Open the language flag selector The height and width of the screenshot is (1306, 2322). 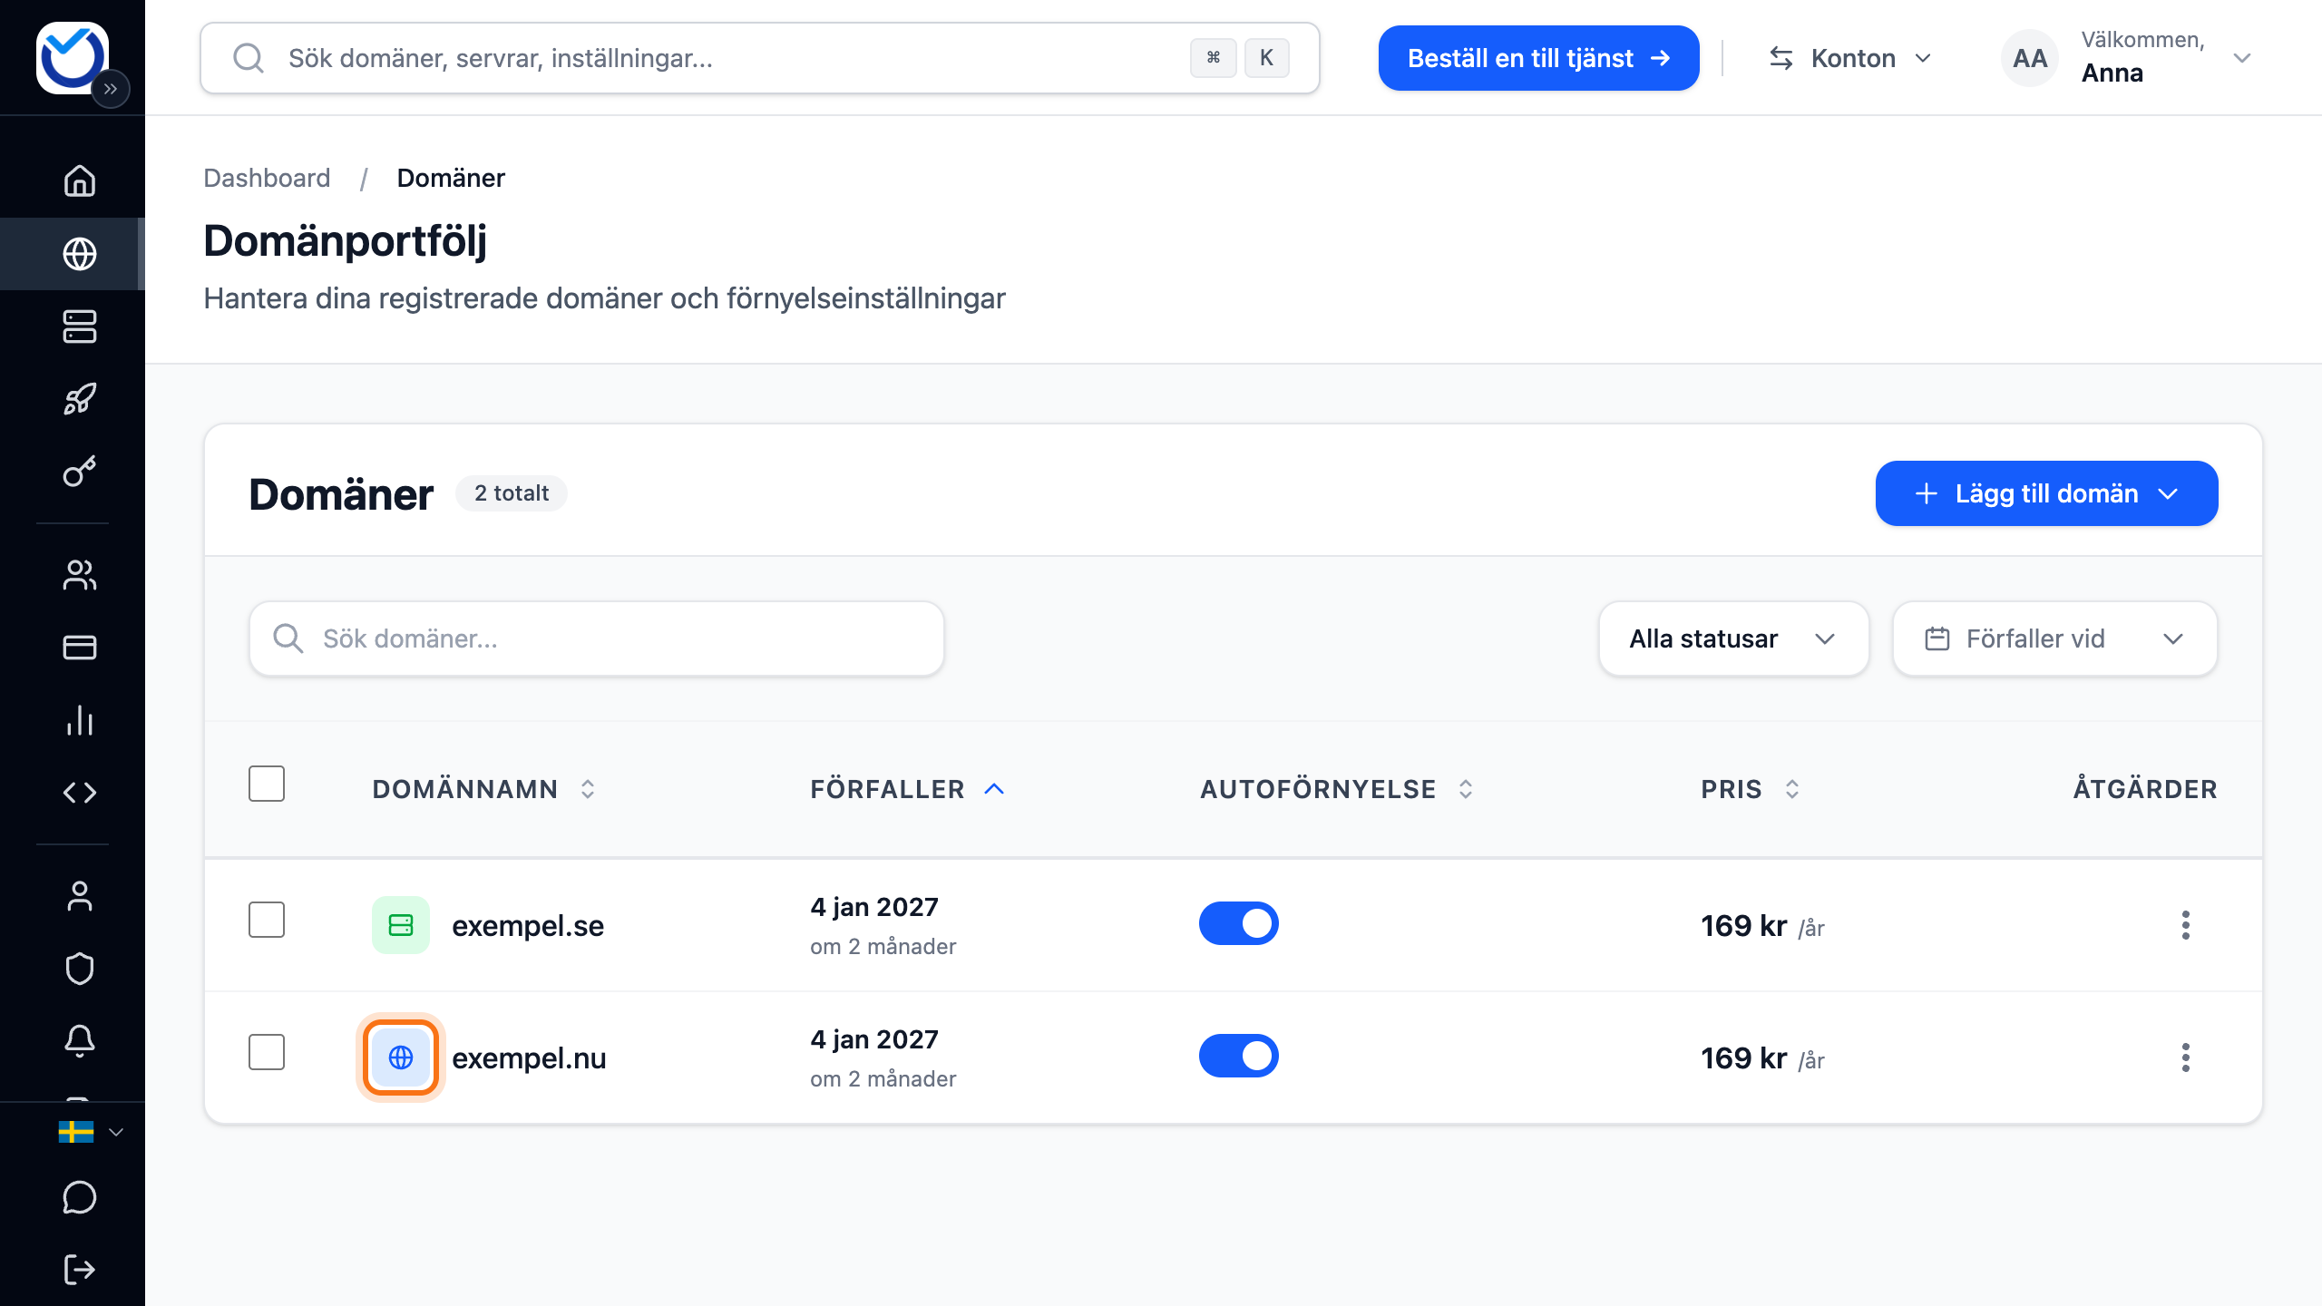pos(91,1132)
